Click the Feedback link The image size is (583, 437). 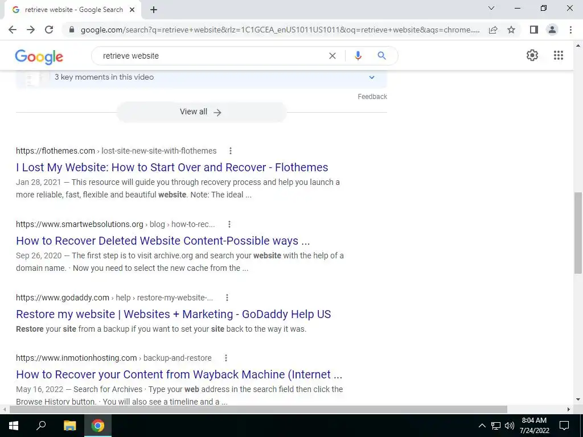pyautogui.click(x=372, y=97)
